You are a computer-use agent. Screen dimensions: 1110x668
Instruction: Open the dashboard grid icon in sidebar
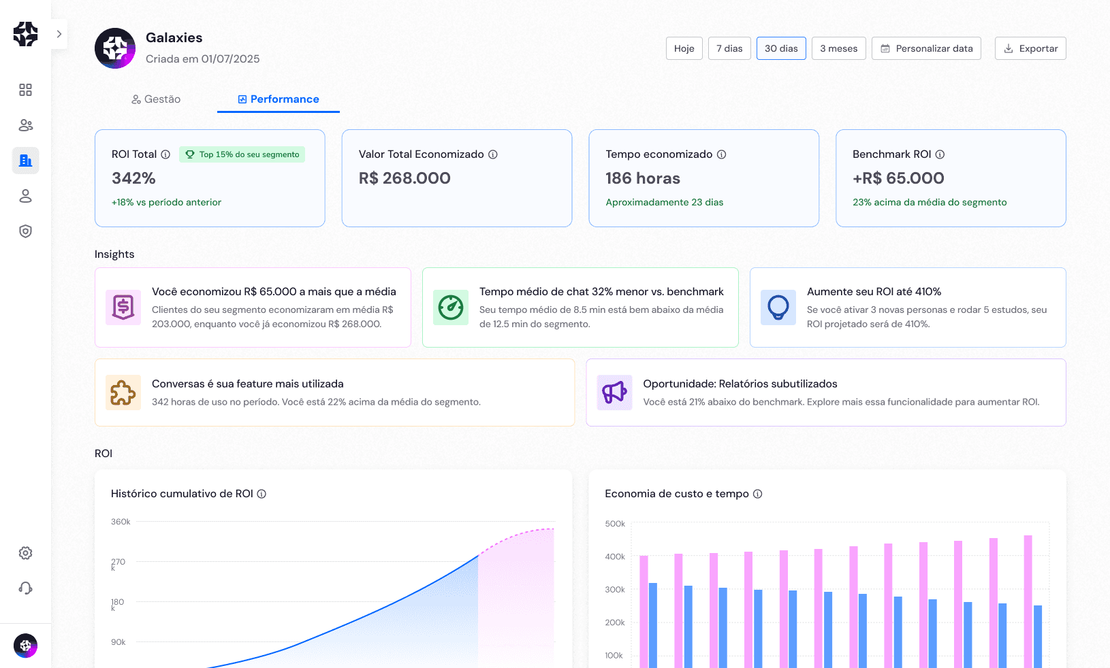(x=25, y=89)
